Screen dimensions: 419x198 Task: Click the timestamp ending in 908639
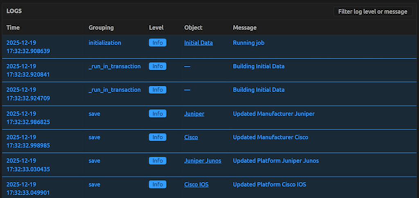28,51
